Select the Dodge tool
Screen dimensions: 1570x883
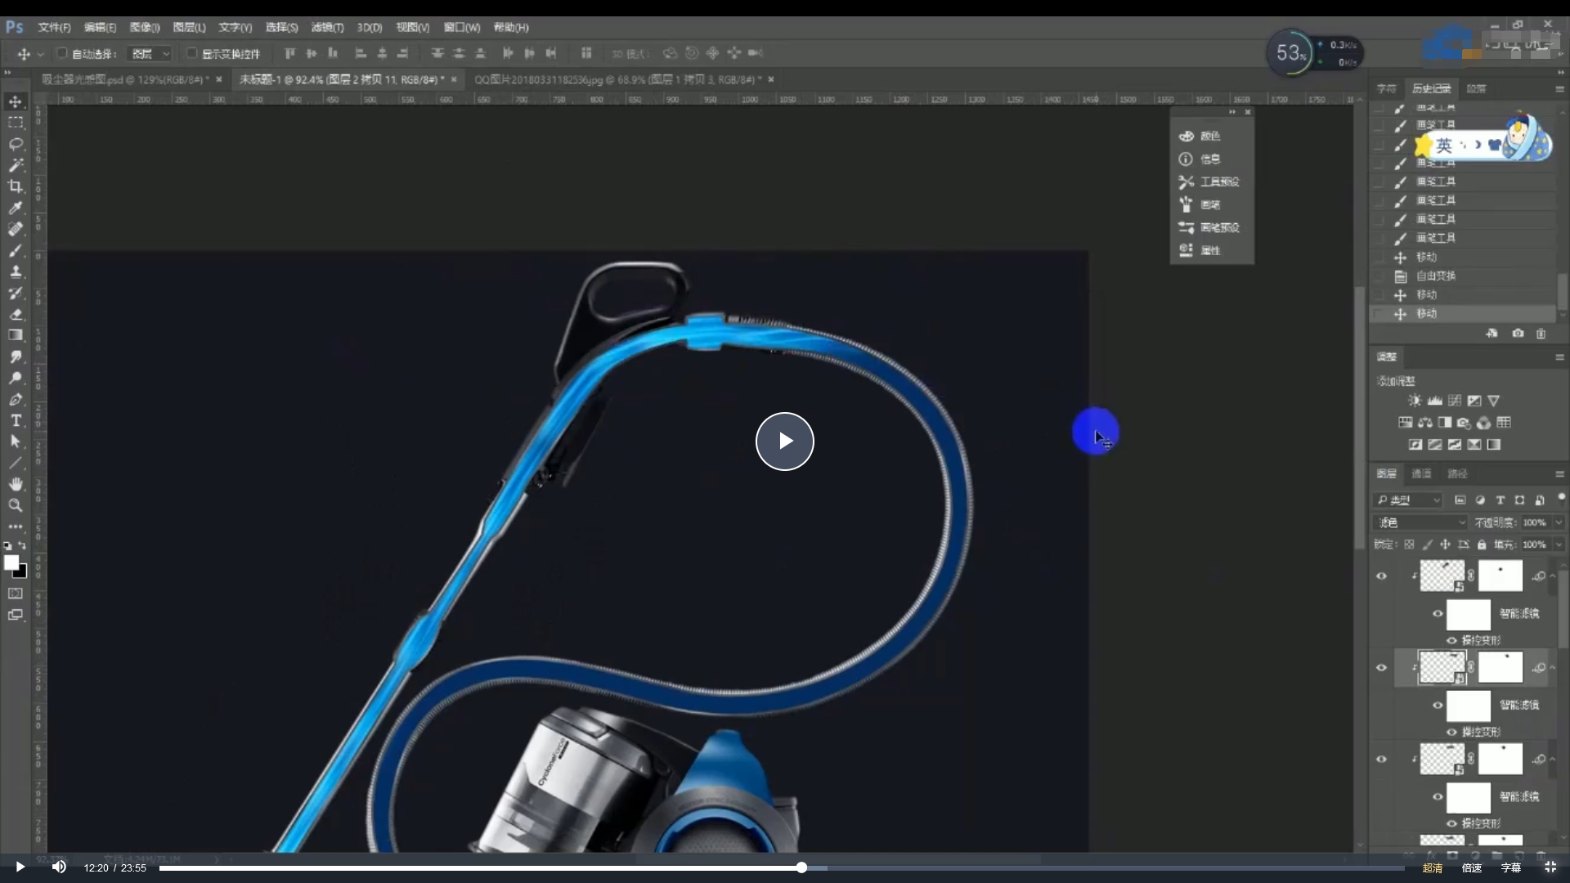(16, 378)
